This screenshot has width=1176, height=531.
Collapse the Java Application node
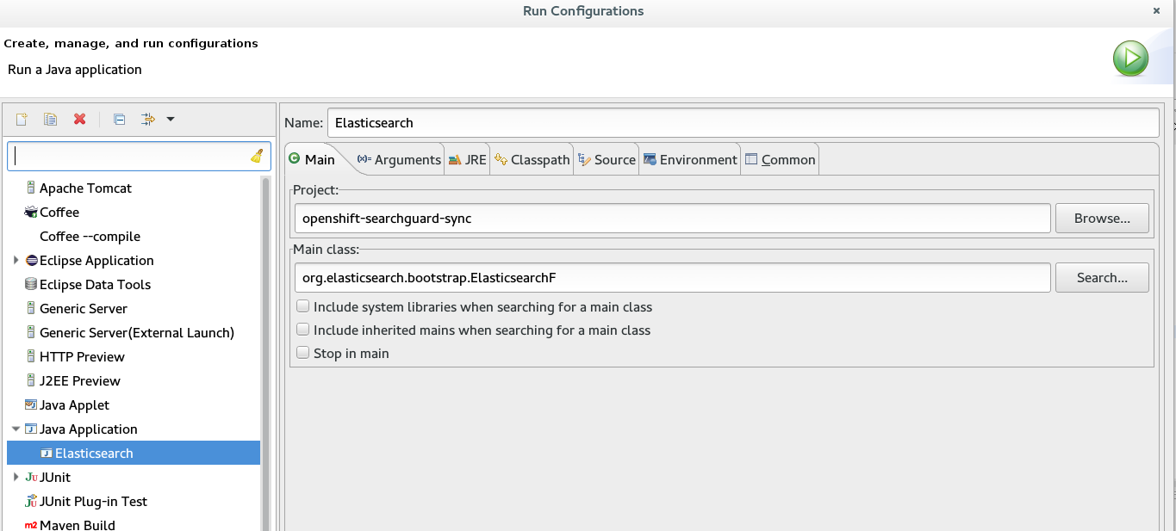click(16, 429)
